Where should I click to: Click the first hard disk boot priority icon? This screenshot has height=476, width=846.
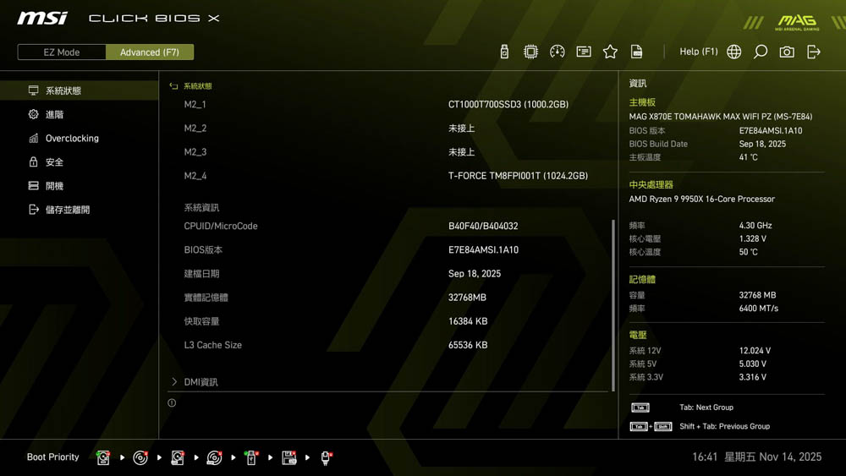tap(103, 457)
